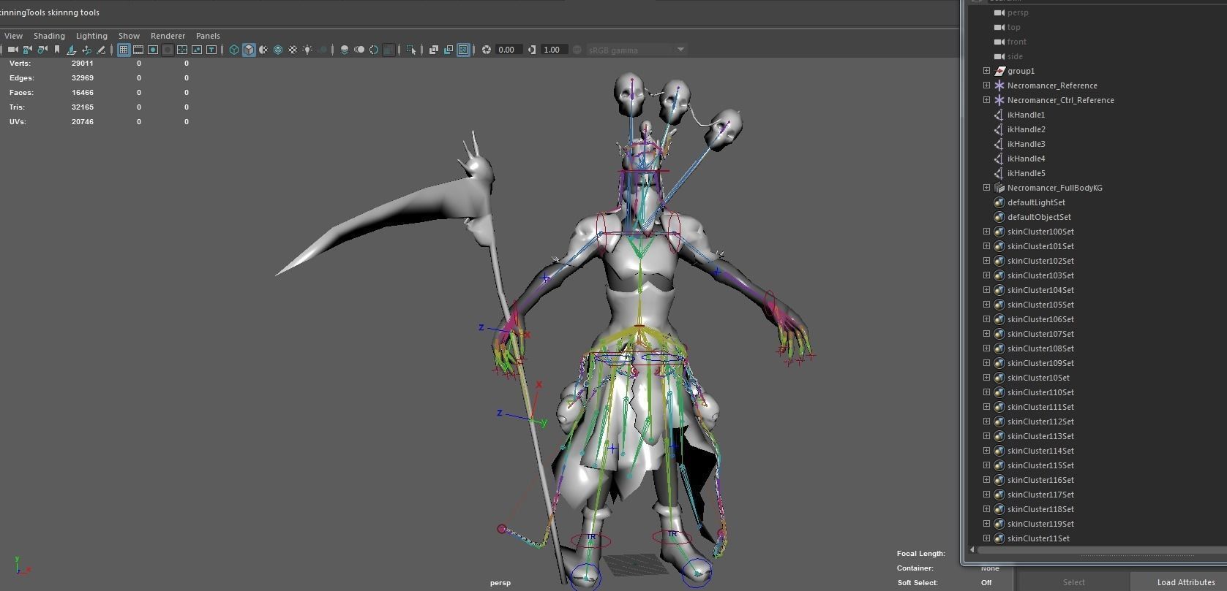
Task: Toggle the Film Gate display
Action: point(138,50)
